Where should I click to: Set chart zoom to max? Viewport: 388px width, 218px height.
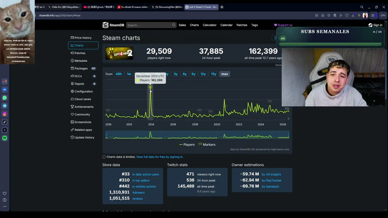point(225,74)
